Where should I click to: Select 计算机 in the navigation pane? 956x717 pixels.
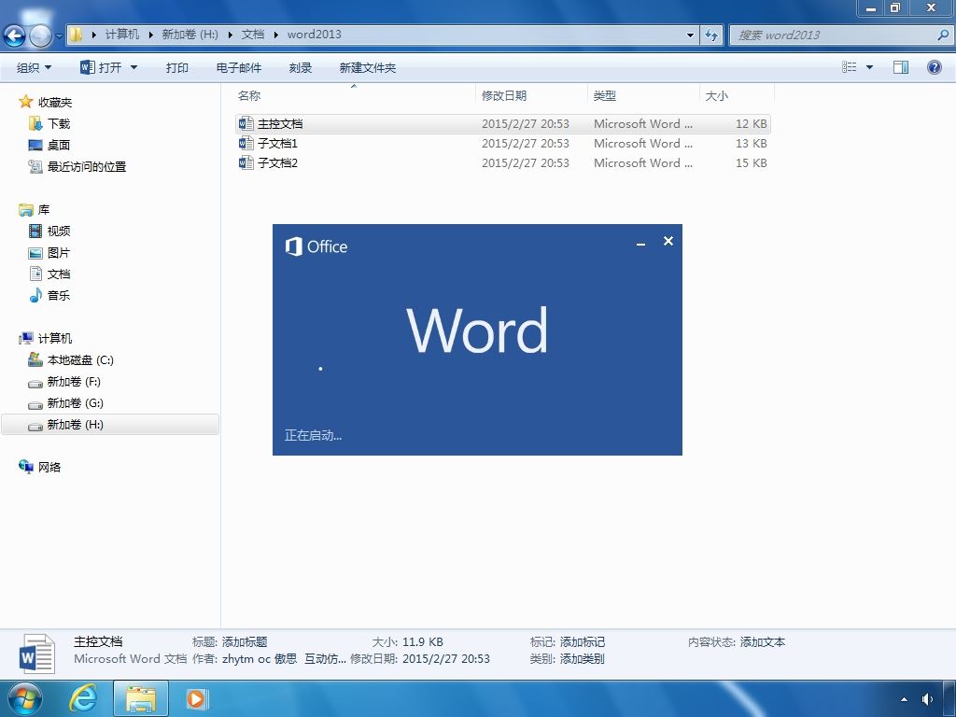55,338
